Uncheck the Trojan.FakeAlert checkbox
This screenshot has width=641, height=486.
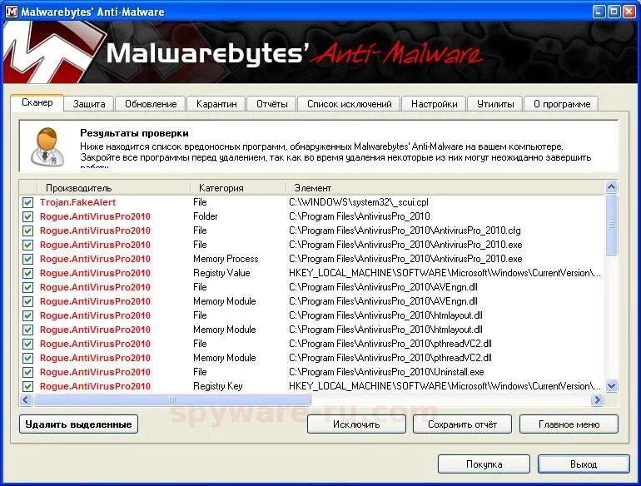pyautogui.click(x=27, y=202)
